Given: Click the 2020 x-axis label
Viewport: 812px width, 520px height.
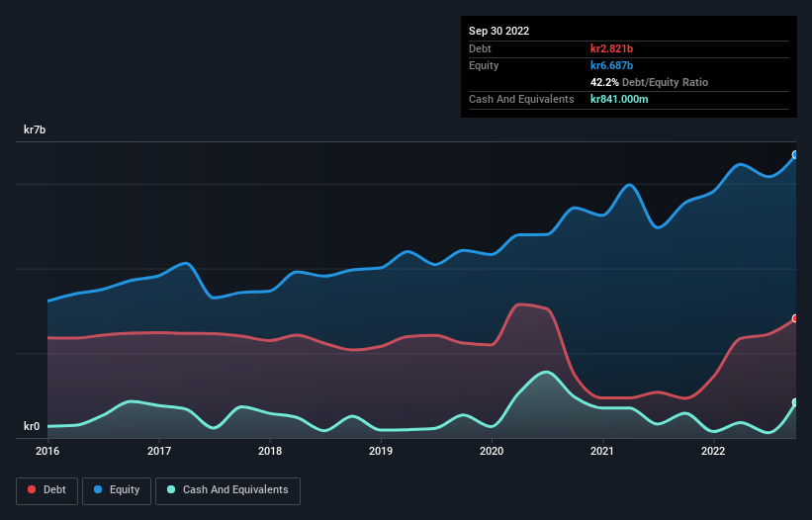Looking at the screenshot, I should click(492, 451).
